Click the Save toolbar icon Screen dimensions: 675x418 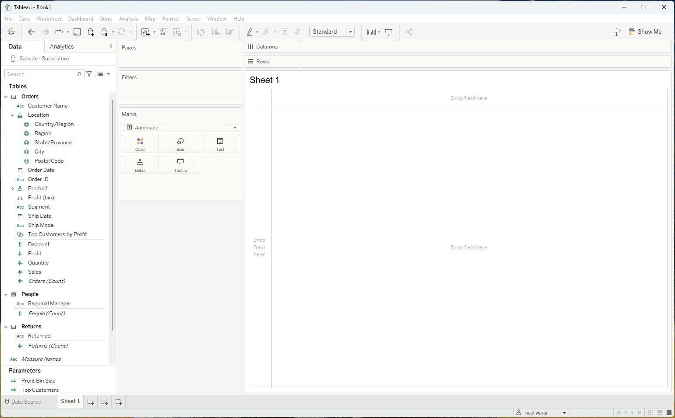(77, 32)
